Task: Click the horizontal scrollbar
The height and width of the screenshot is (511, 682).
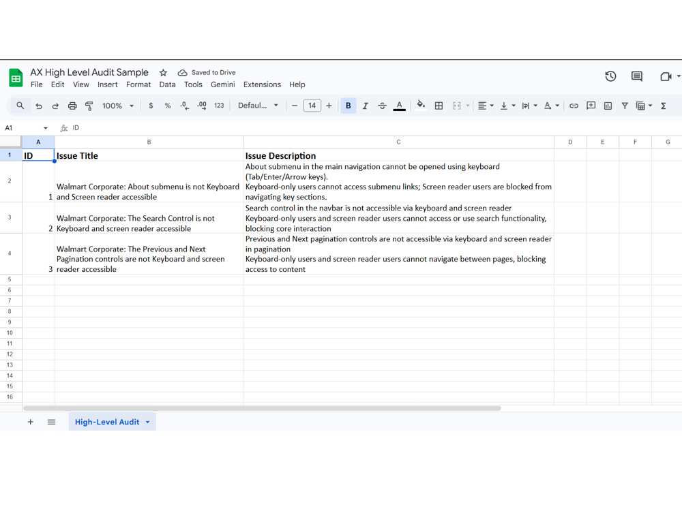Action: (262, 408)
